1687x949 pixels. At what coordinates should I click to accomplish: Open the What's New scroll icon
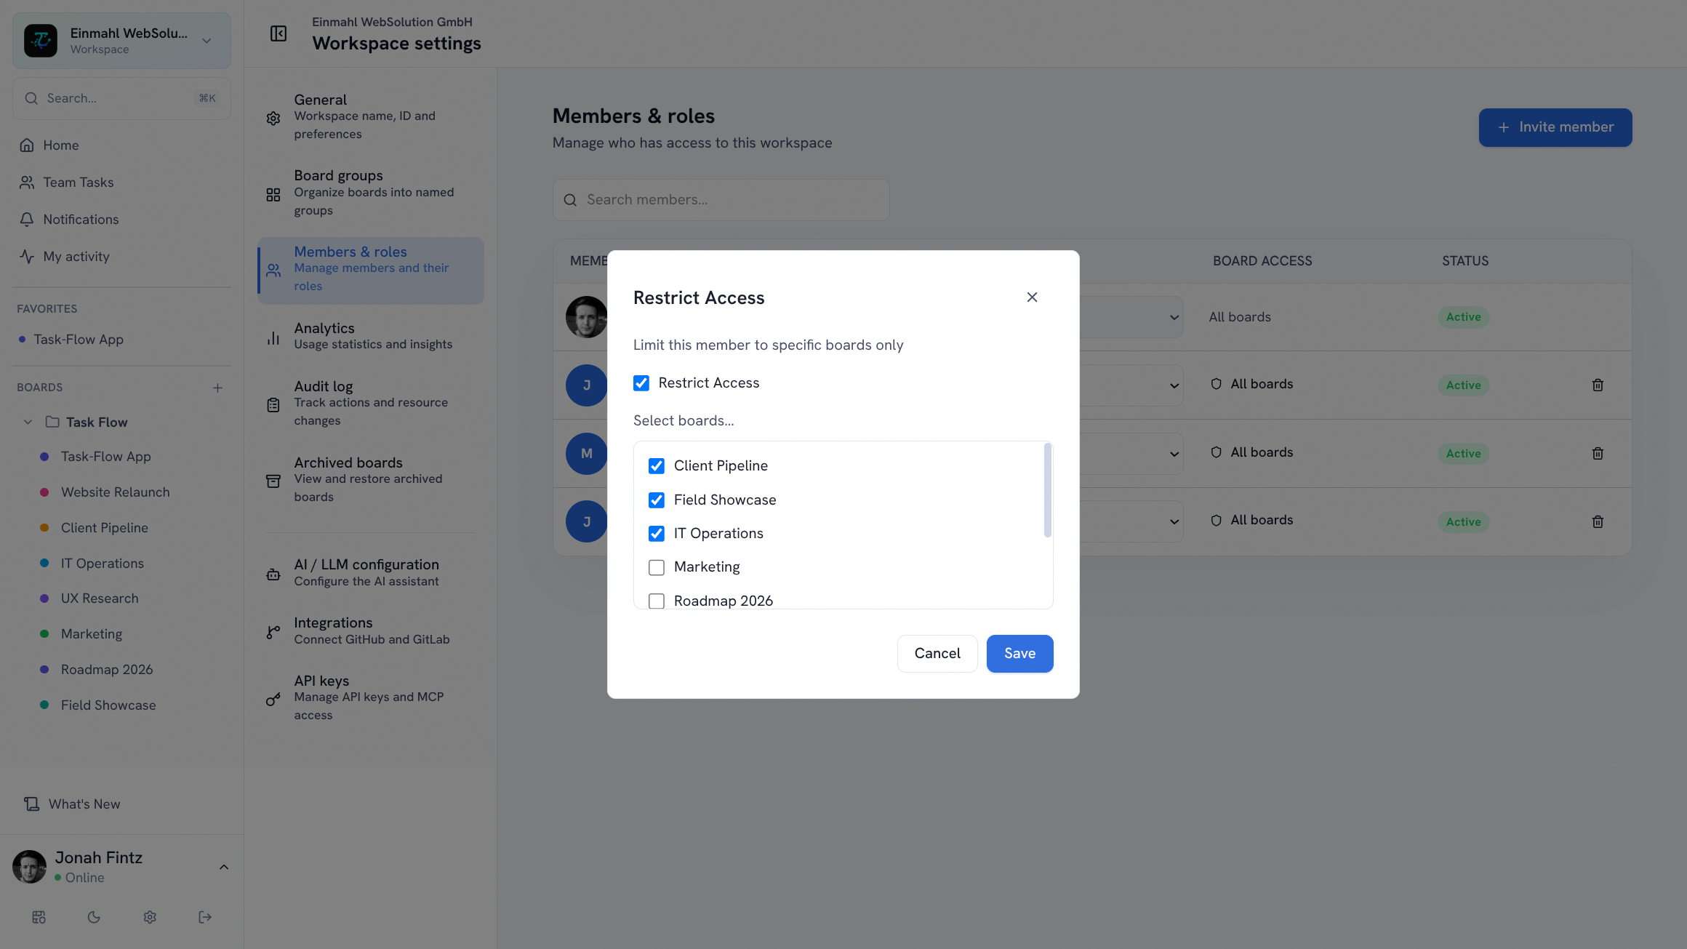[32, 804]
